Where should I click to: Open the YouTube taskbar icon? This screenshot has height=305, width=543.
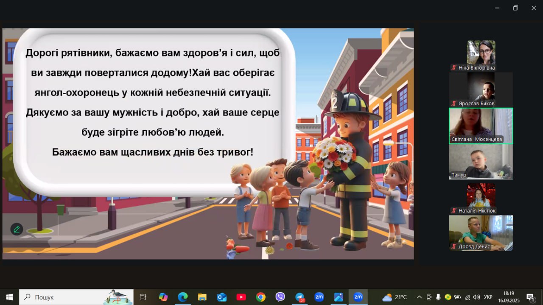(241, 297)
